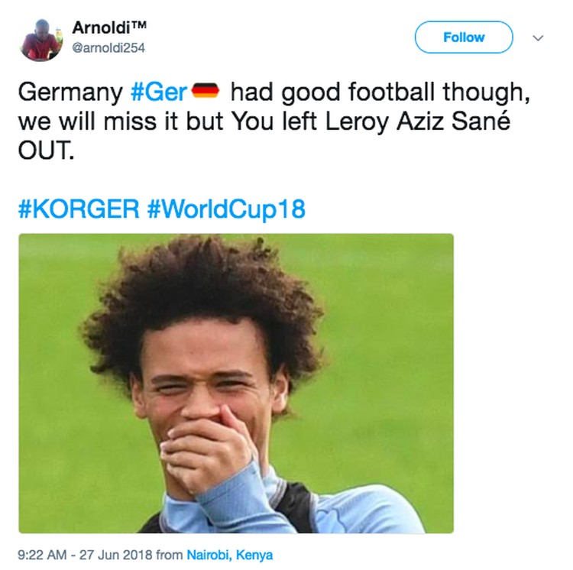The width and height of the screenshot is (573, 570).
Task: Open the Nairobi, Kenya location link
Action: coord(229,555)
